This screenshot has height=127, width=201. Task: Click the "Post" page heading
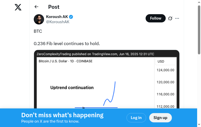pyautogui.click(x=54, y=7)
